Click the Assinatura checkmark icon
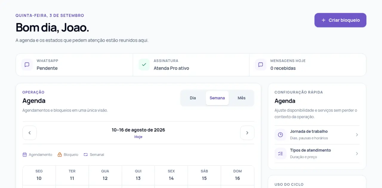 144,64
